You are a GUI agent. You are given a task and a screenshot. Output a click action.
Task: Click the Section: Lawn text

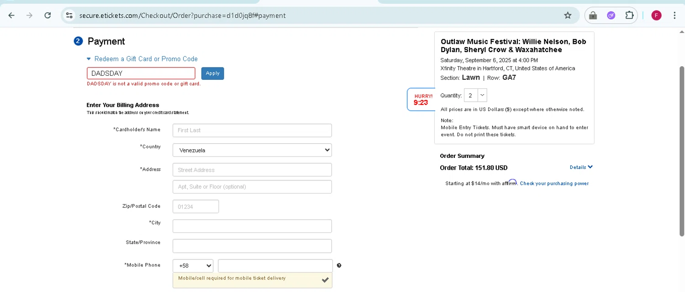[460, 78]
